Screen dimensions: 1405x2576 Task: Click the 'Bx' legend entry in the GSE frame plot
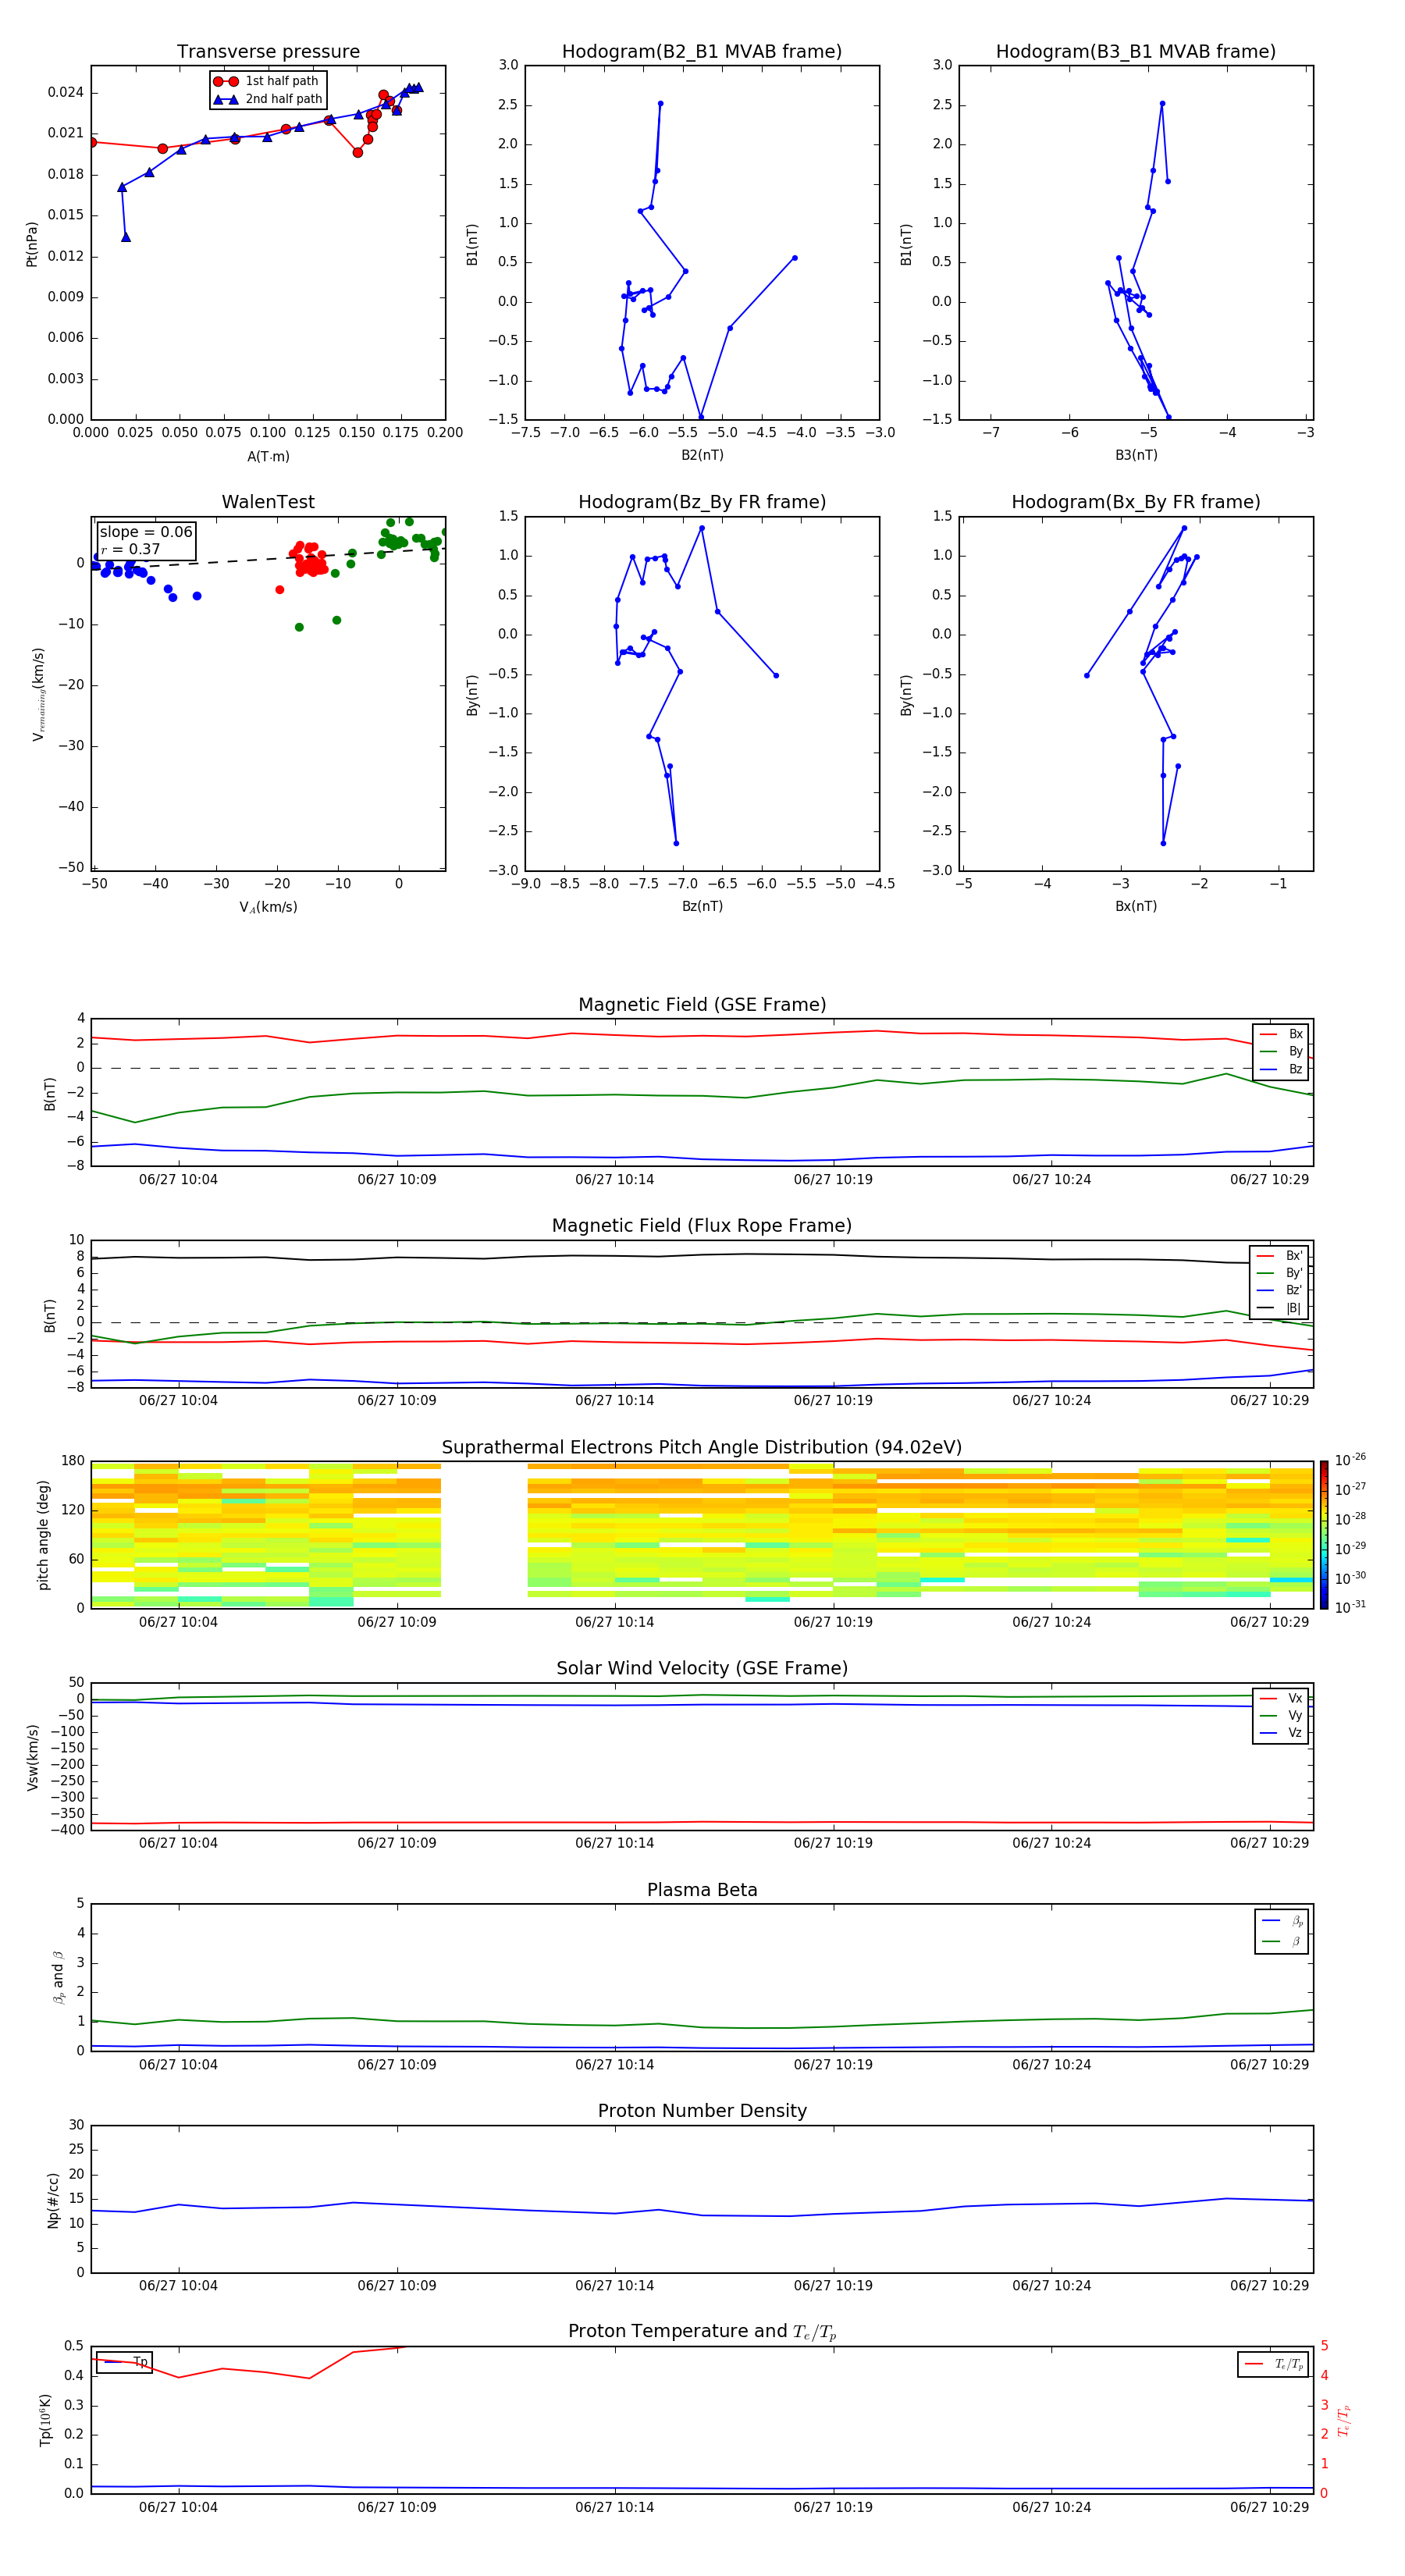click(1281, 1034)
